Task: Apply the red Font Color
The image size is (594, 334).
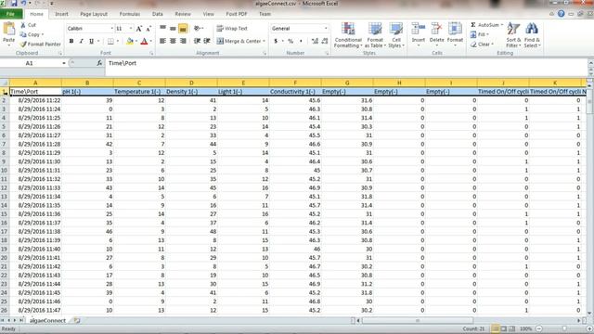Action: click(x=144, y=41)
